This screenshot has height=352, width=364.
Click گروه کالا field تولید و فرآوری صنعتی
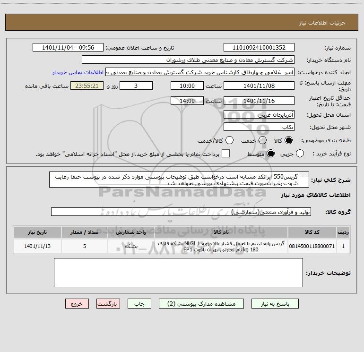(x=181, y=212)
